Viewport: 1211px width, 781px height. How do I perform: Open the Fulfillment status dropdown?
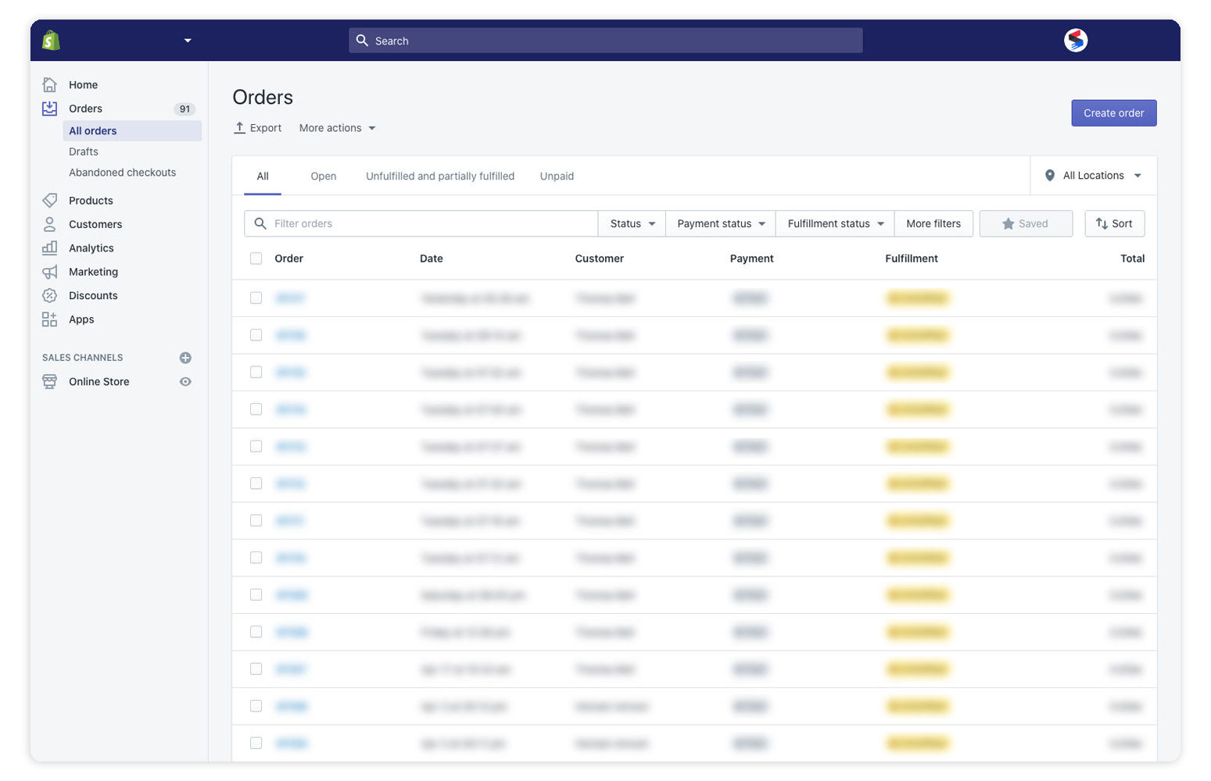coord(834,223)
